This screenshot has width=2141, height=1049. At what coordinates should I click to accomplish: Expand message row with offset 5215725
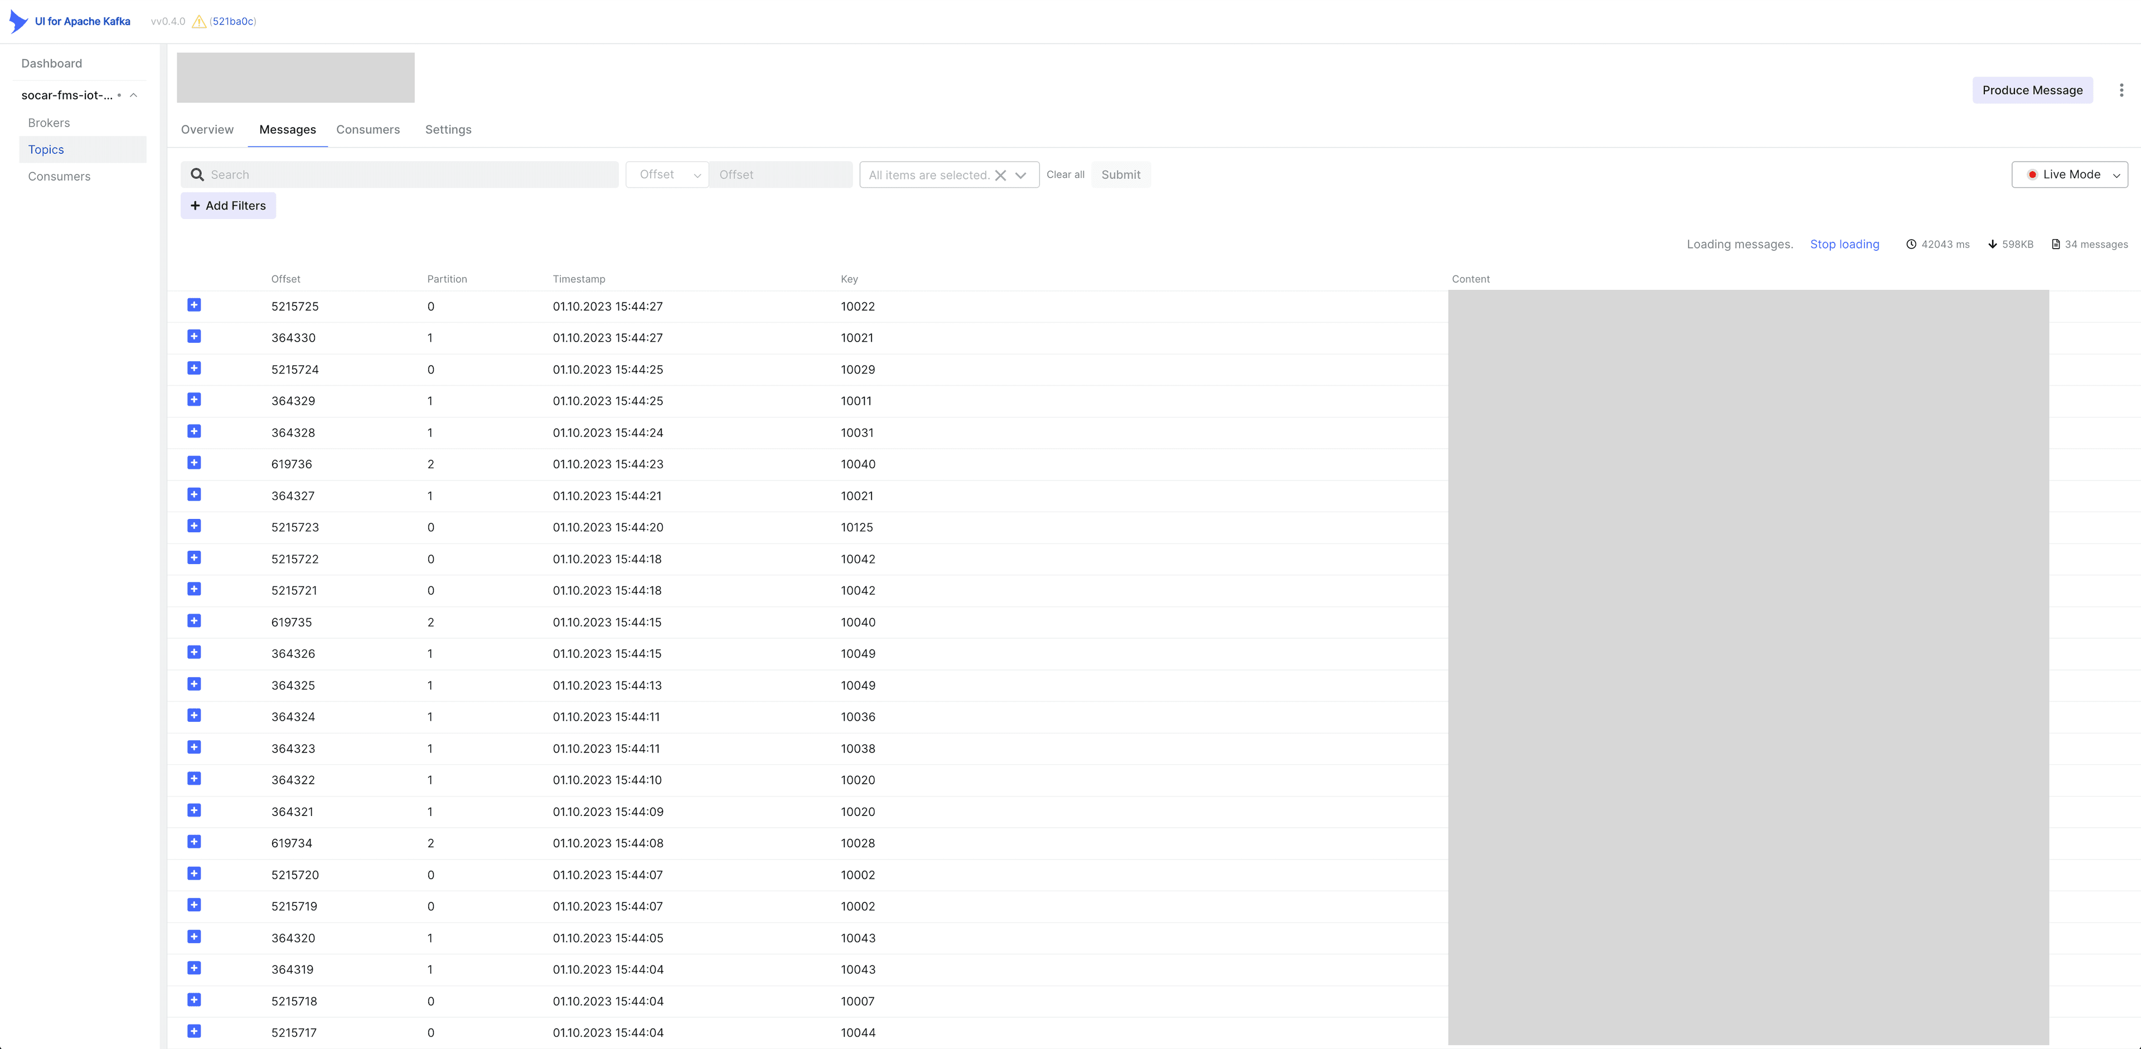[x=193, y=305]
